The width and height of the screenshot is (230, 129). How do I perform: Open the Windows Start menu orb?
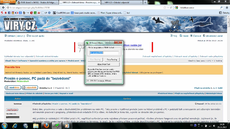point(4,126)
